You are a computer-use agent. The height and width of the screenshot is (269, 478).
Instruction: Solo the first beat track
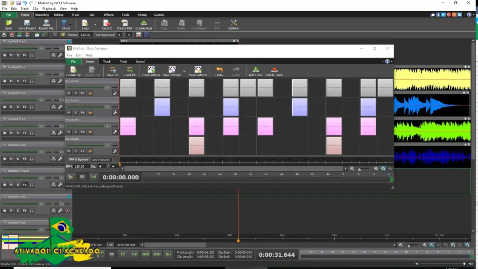[76, 93]
